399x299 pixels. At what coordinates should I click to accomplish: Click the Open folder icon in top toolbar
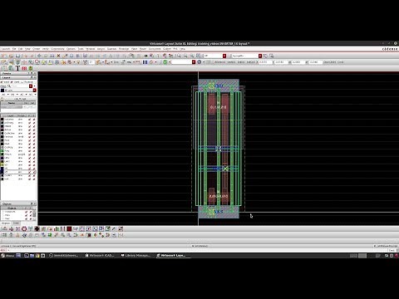coord(11,56)
